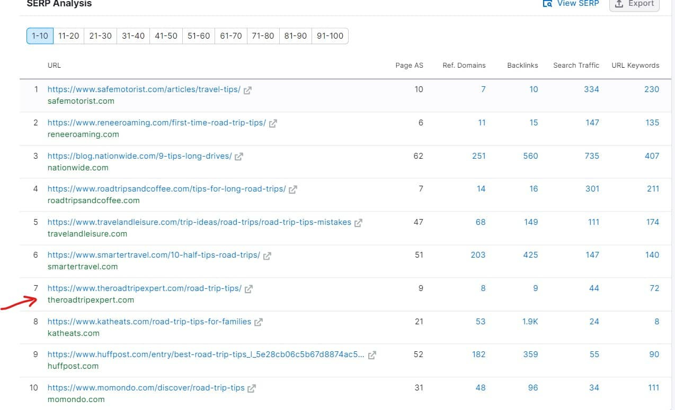
Task: Click Backlinks value 425 for smartertravel
Action: point(530,255)
